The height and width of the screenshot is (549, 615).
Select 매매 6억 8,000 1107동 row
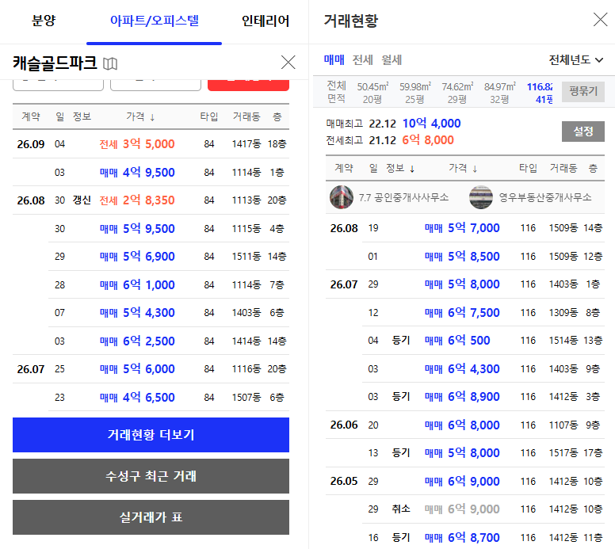coord(464,425)
